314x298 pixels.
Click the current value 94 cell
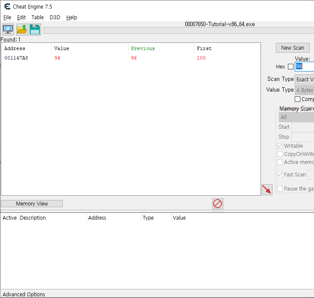[57, 58]
